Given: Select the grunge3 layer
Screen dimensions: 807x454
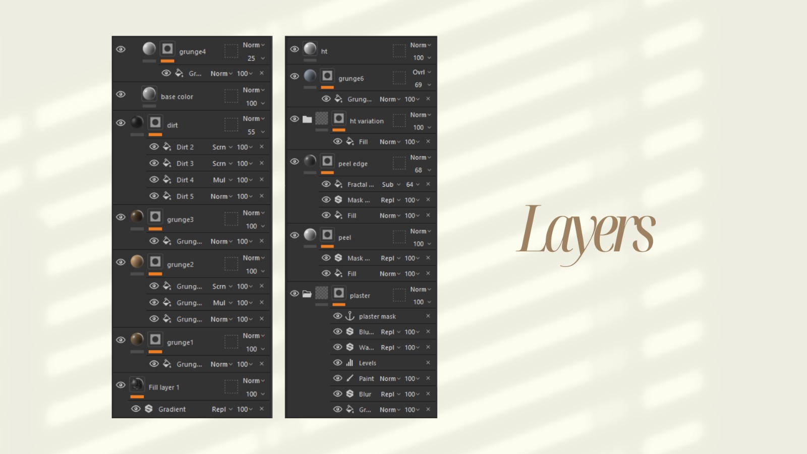Looking at the screenshot, I should pos(180,219).
